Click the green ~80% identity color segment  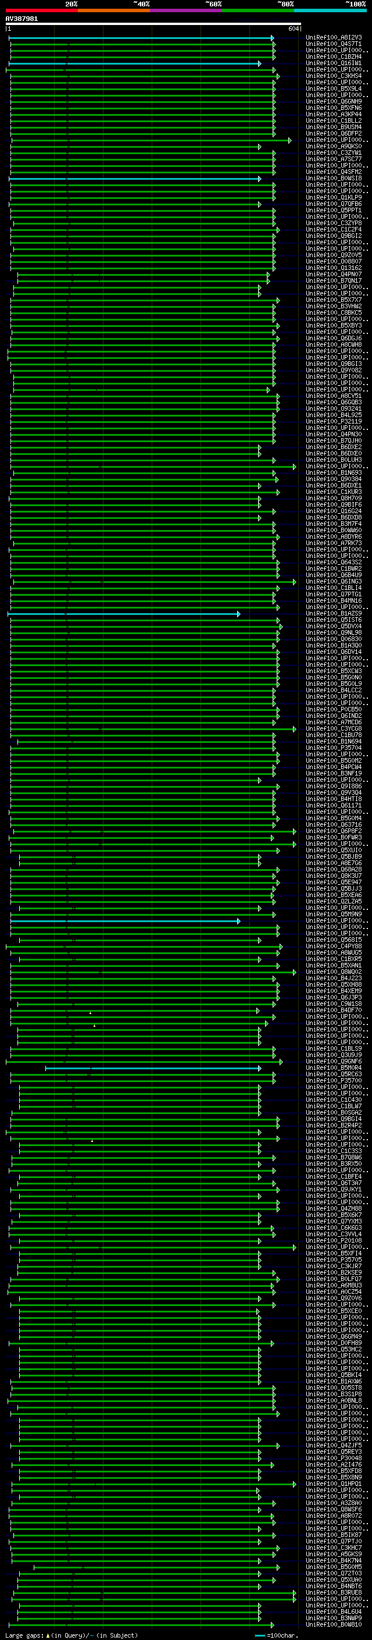click(258, 10)
